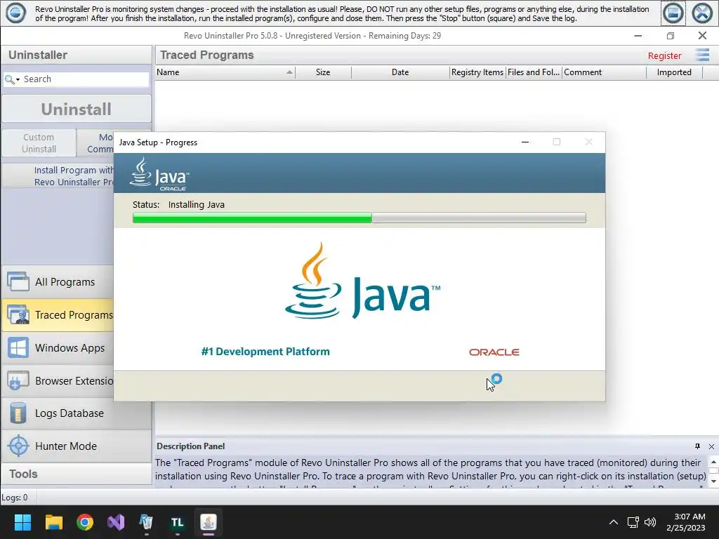Click Description Panel scrollbar up arrow
This screenshot has height=539, width=719.
pyautogui.click(x=713, y=462)
